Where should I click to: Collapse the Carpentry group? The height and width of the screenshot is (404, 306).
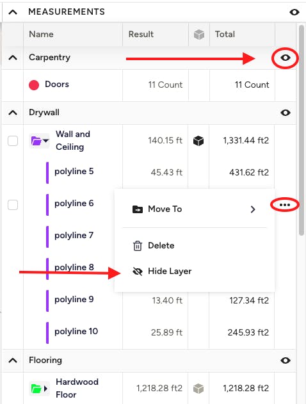click(x=13, y=58)
